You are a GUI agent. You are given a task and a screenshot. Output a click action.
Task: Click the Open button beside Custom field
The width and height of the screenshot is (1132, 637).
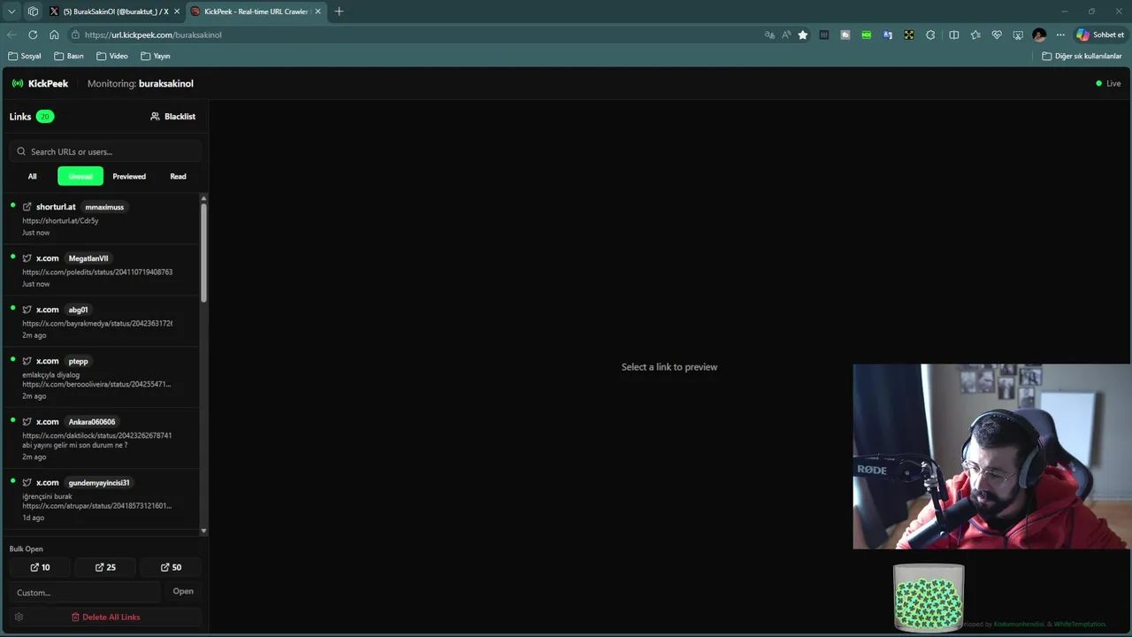[183, 591]
